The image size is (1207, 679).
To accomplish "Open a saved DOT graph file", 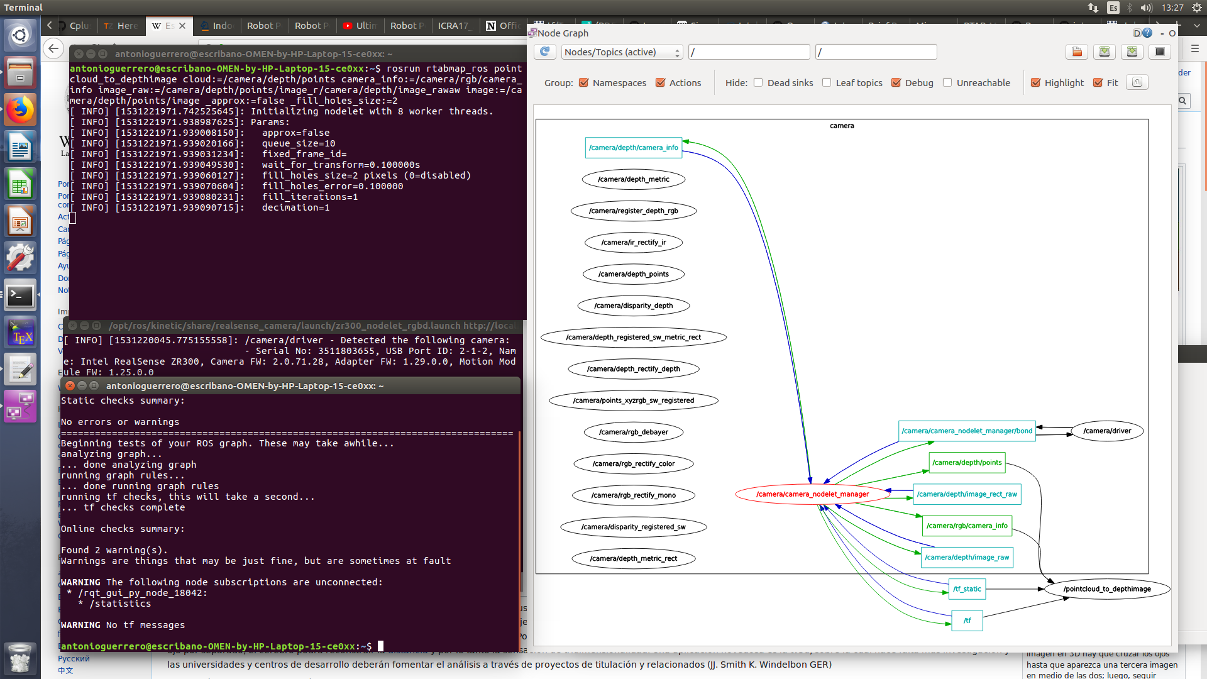I will (1077, 52).
